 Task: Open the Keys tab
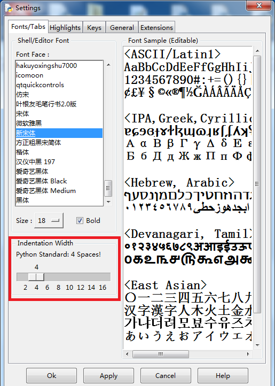click(x=94, y=27)
